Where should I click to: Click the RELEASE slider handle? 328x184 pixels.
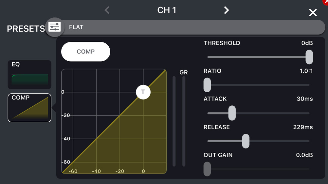(246, 141)
